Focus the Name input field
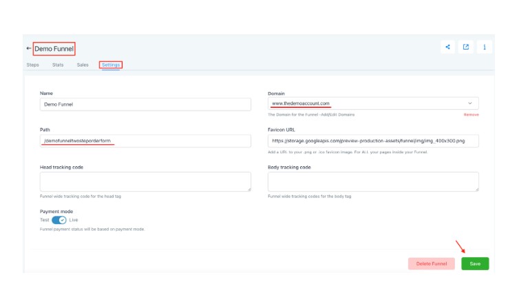Viewport: 519px width, 288px height. [145, 104]
